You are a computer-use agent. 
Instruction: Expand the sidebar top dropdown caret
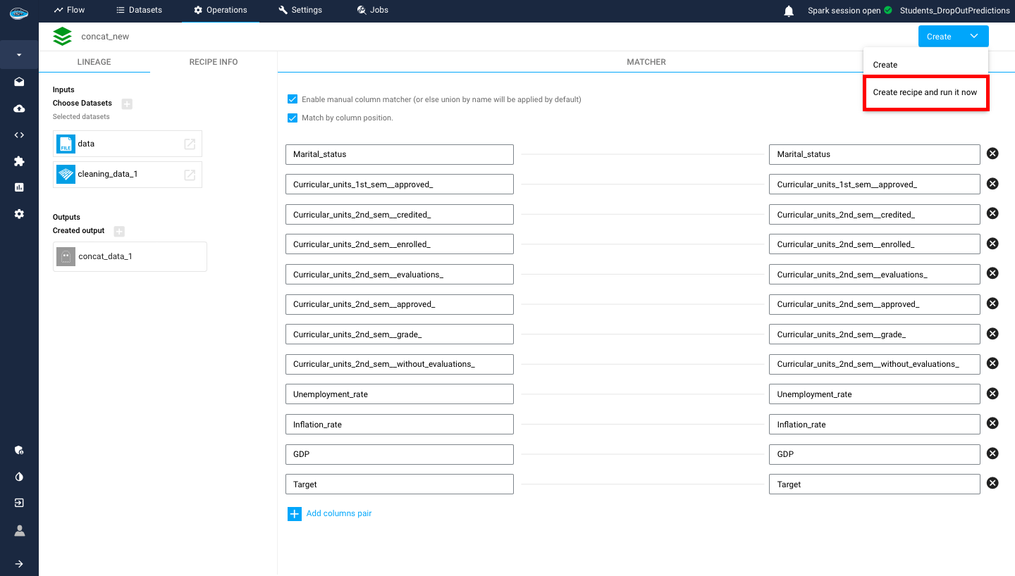pyautogui.click(x=19, y=55)
